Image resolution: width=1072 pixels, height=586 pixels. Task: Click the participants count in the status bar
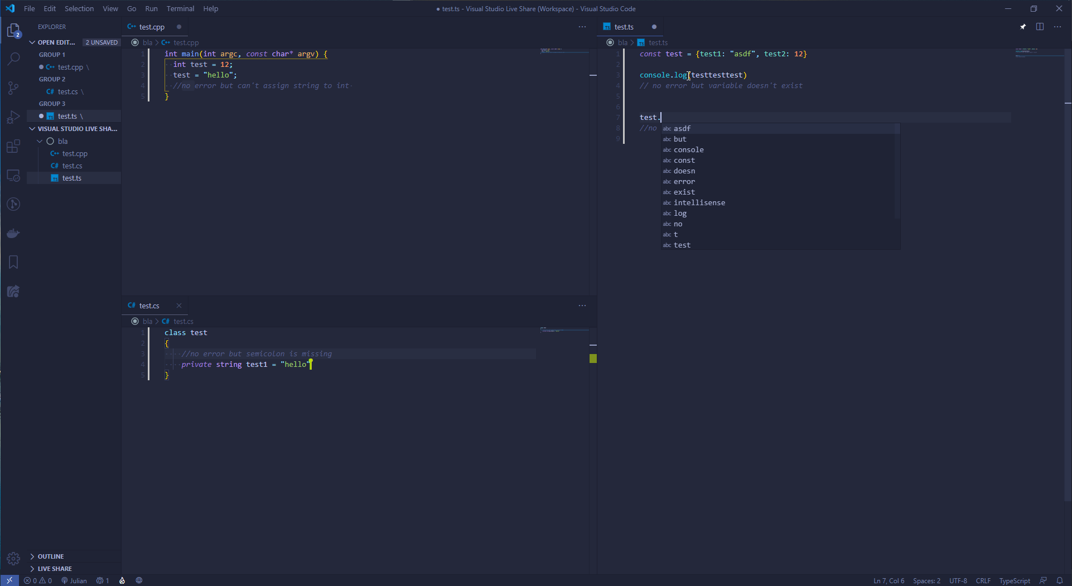tap(102, 580)
